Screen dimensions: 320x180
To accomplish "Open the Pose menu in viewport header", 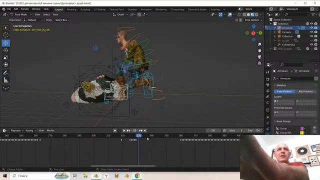I will pos(55,14).
